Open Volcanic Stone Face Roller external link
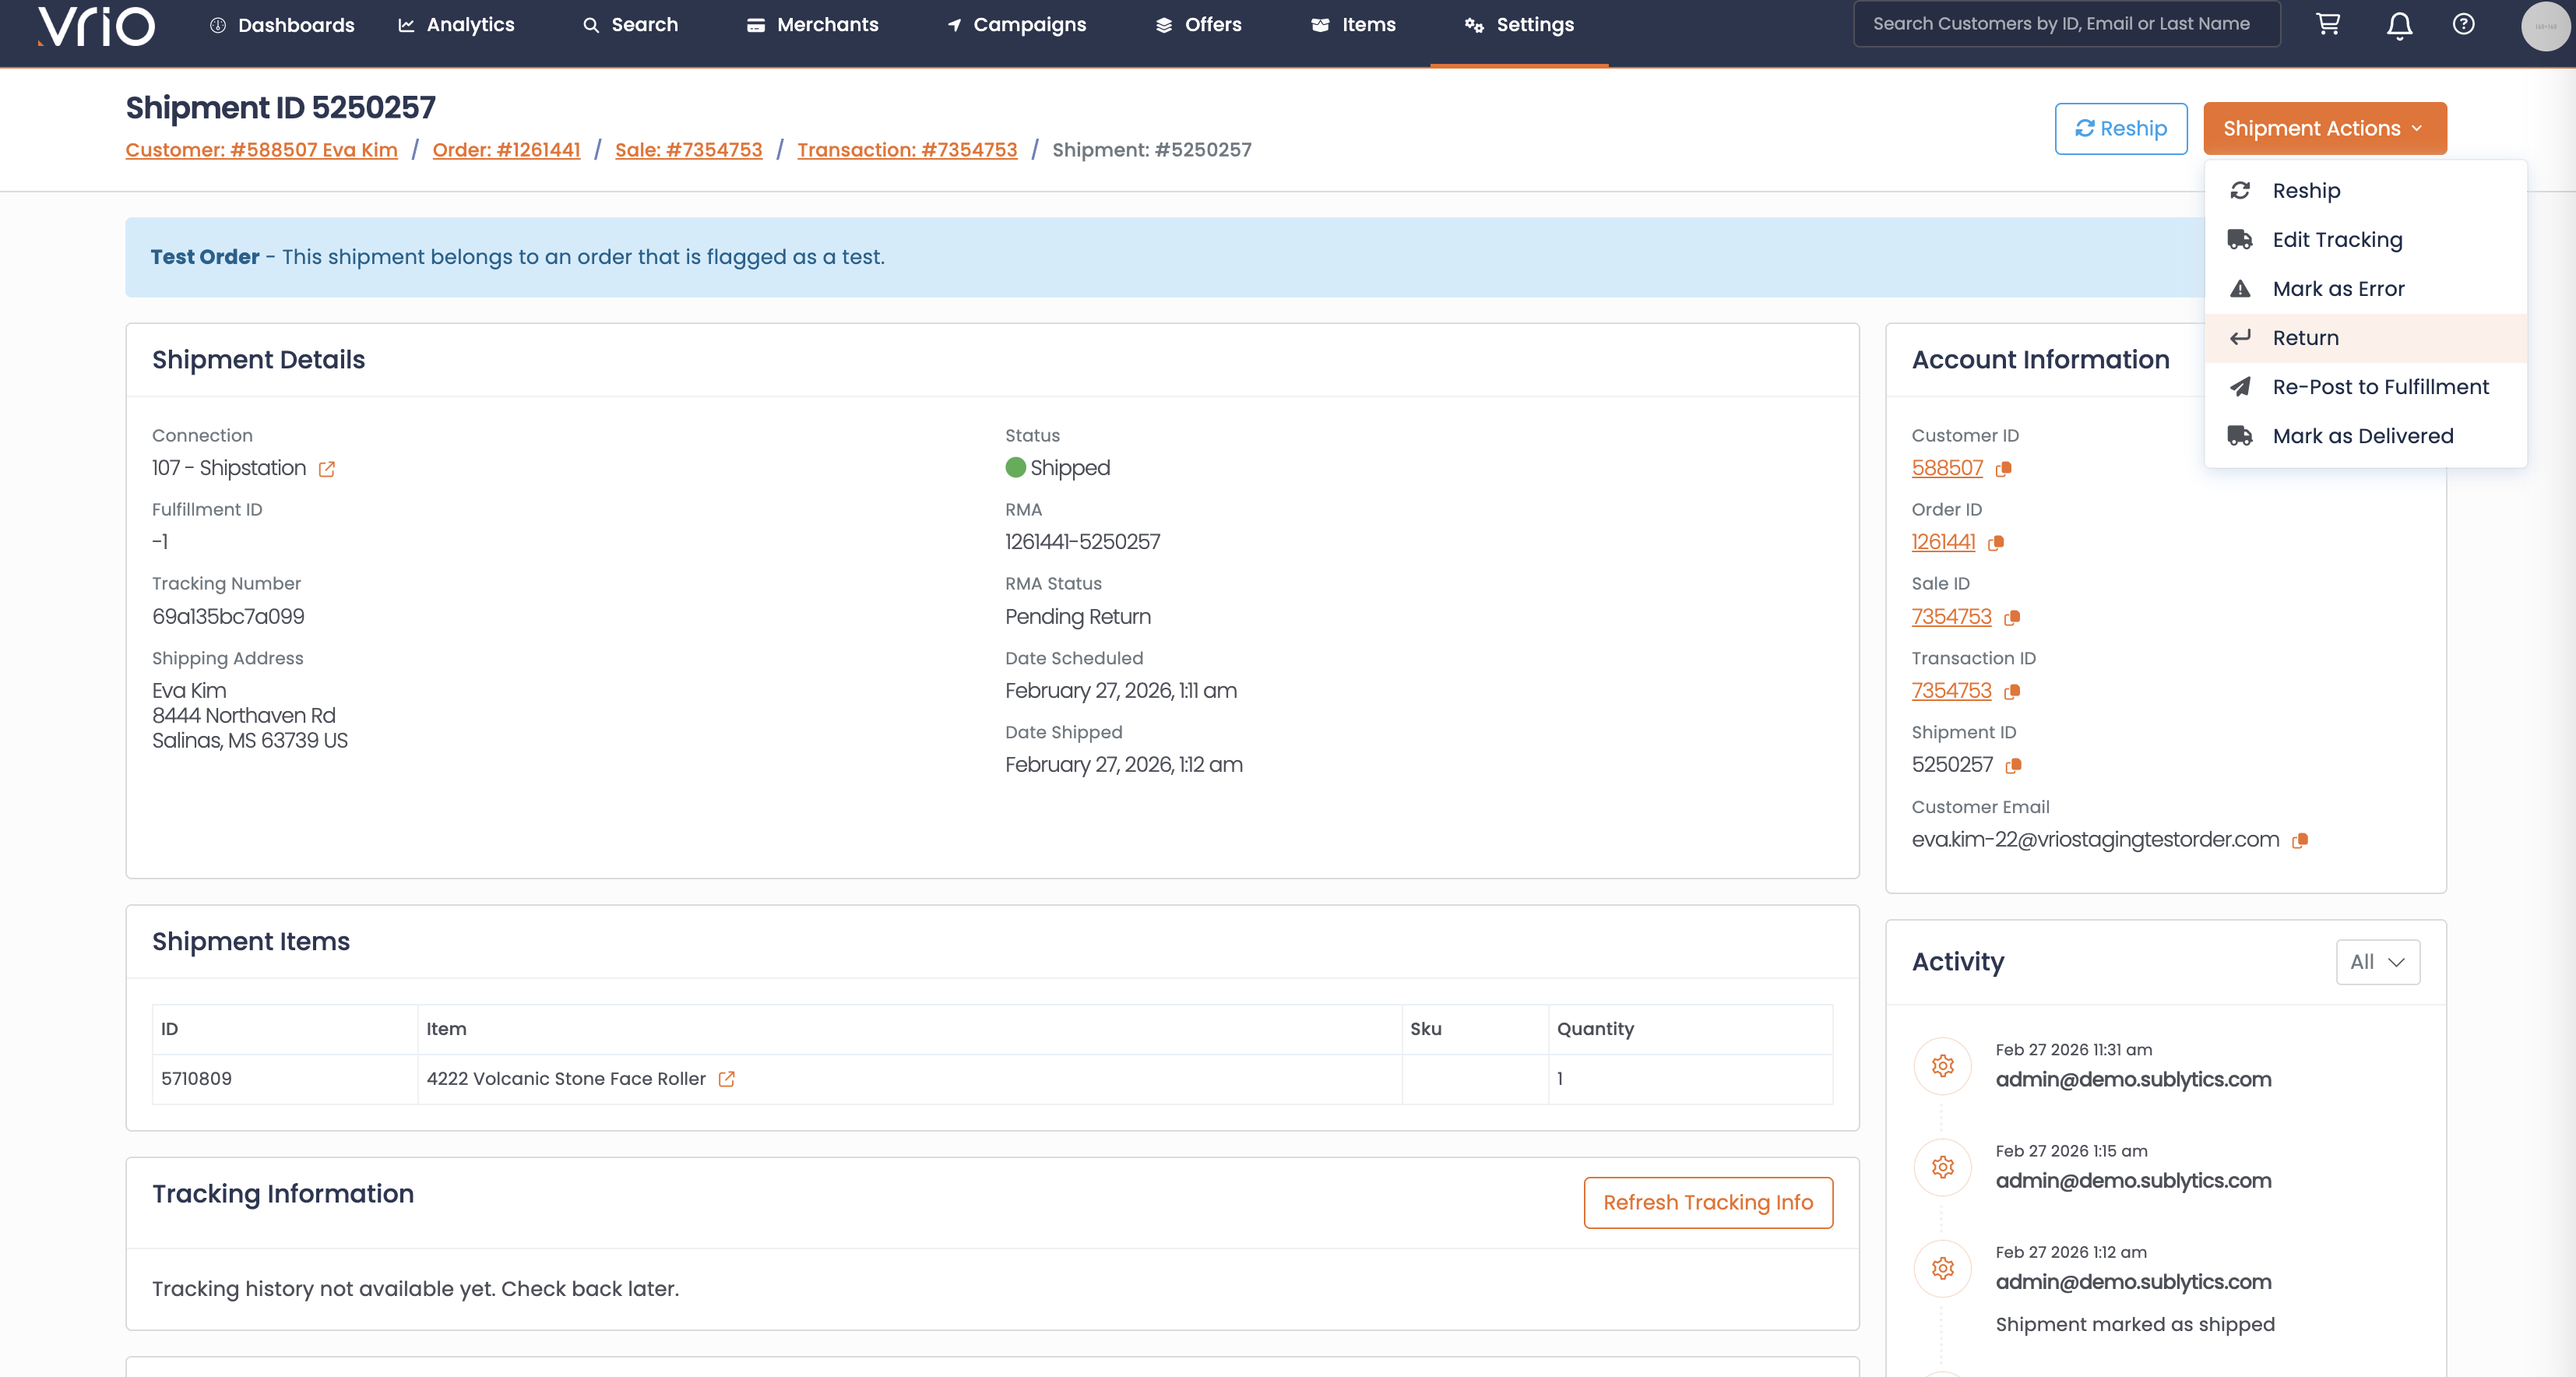This screenshot has width=2576, height=1377. (727, 1079)
